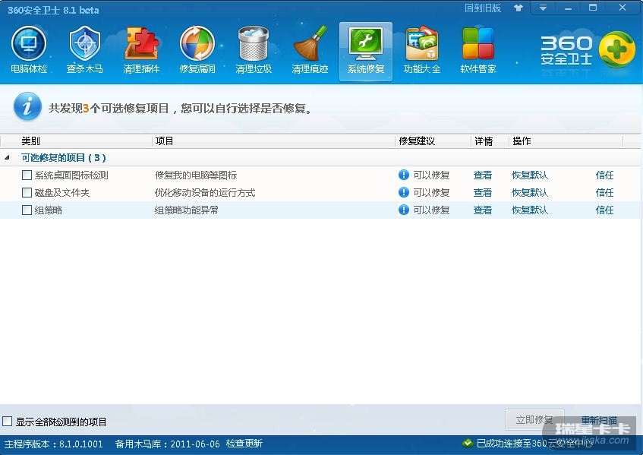
Task: Click the 重新扫描 rescan link
Action: [x=599, y=420]
